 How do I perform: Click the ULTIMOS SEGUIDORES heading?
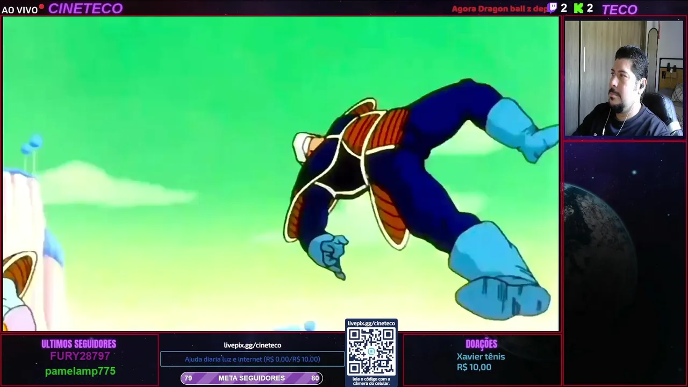78,344
